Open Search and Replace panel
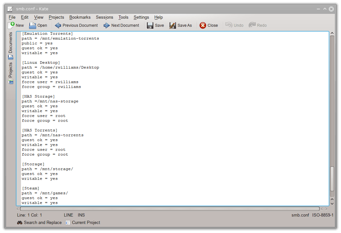Viewport: 341px width, 233px height. pos(39,222)
